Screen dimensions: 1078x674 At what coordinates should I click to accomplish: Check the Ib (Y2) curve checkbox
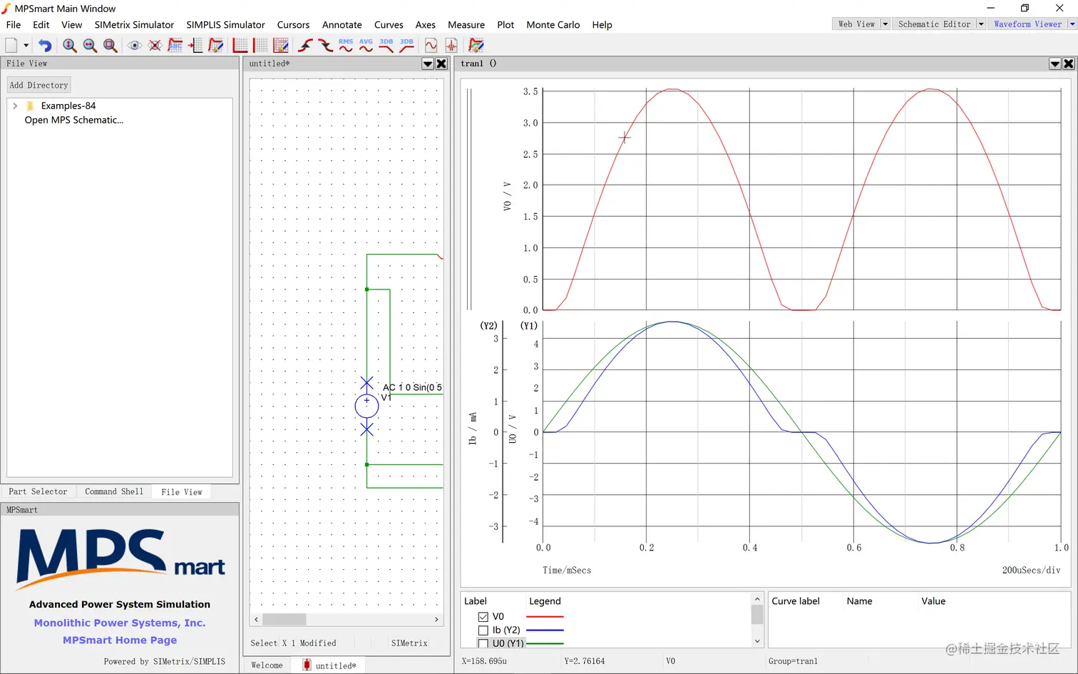tap(483, 630)
